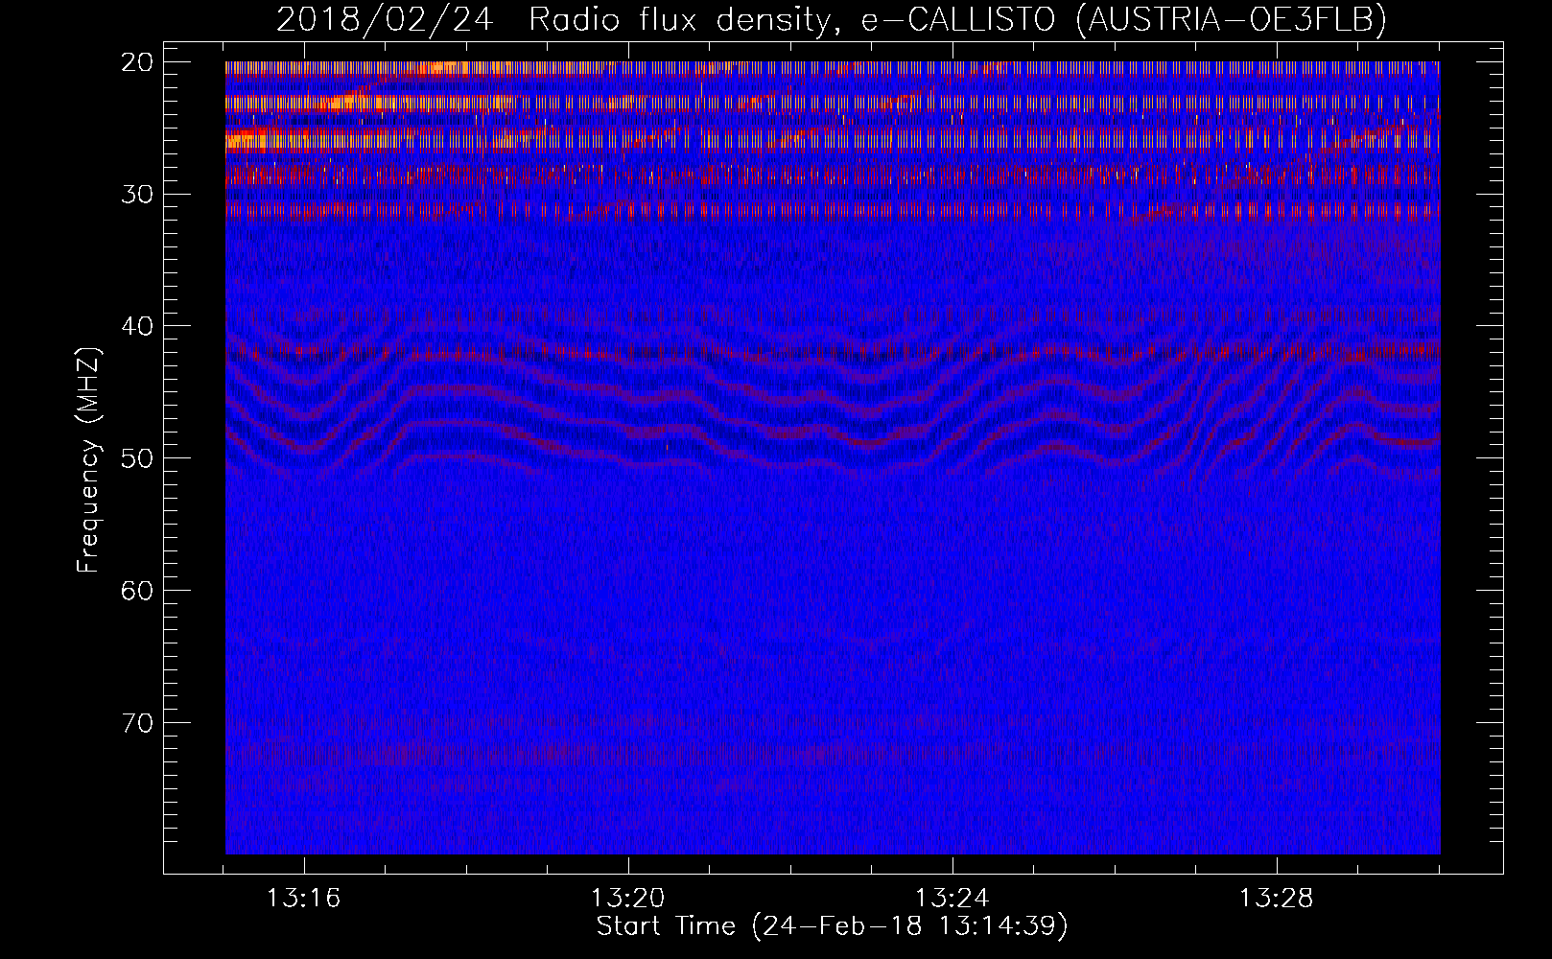Click the frequency tick label '40'
The width and height of the screenshot is (1552, 959).
pyautogui.click(x=137, y=326)
